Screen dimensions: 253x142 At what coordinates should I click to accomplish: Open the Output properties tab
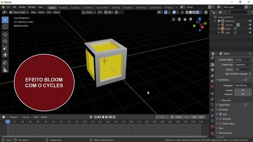click(212, 70)
